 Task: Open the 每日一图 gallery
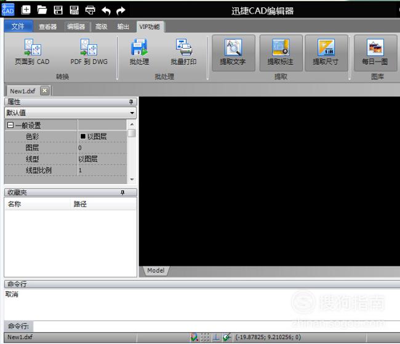(x=375, y=53)
